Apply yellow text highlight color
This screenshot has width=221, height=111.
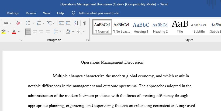coord(4,32)
